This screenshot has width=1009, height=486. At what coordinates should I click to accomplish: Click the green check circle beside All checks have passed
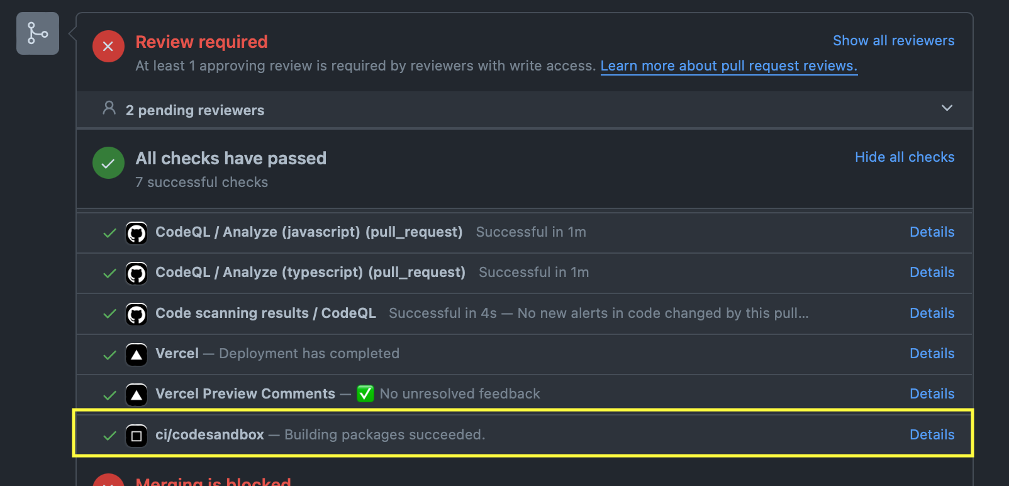click(x=108, y=162)
